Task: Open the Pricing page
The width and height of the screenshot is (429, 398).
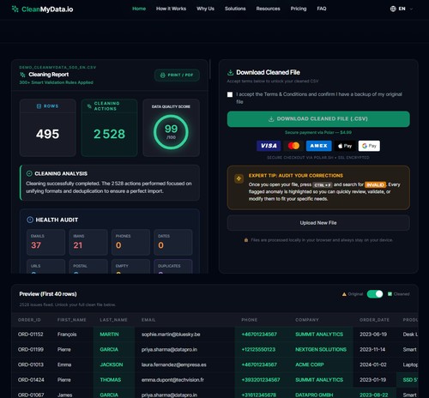Action: [299, 9]
